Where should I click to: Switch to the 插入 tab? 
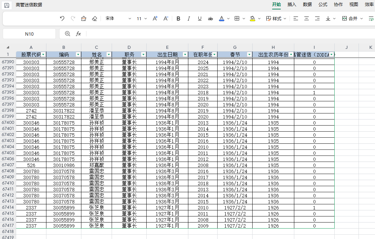click(x=292, y=4)
